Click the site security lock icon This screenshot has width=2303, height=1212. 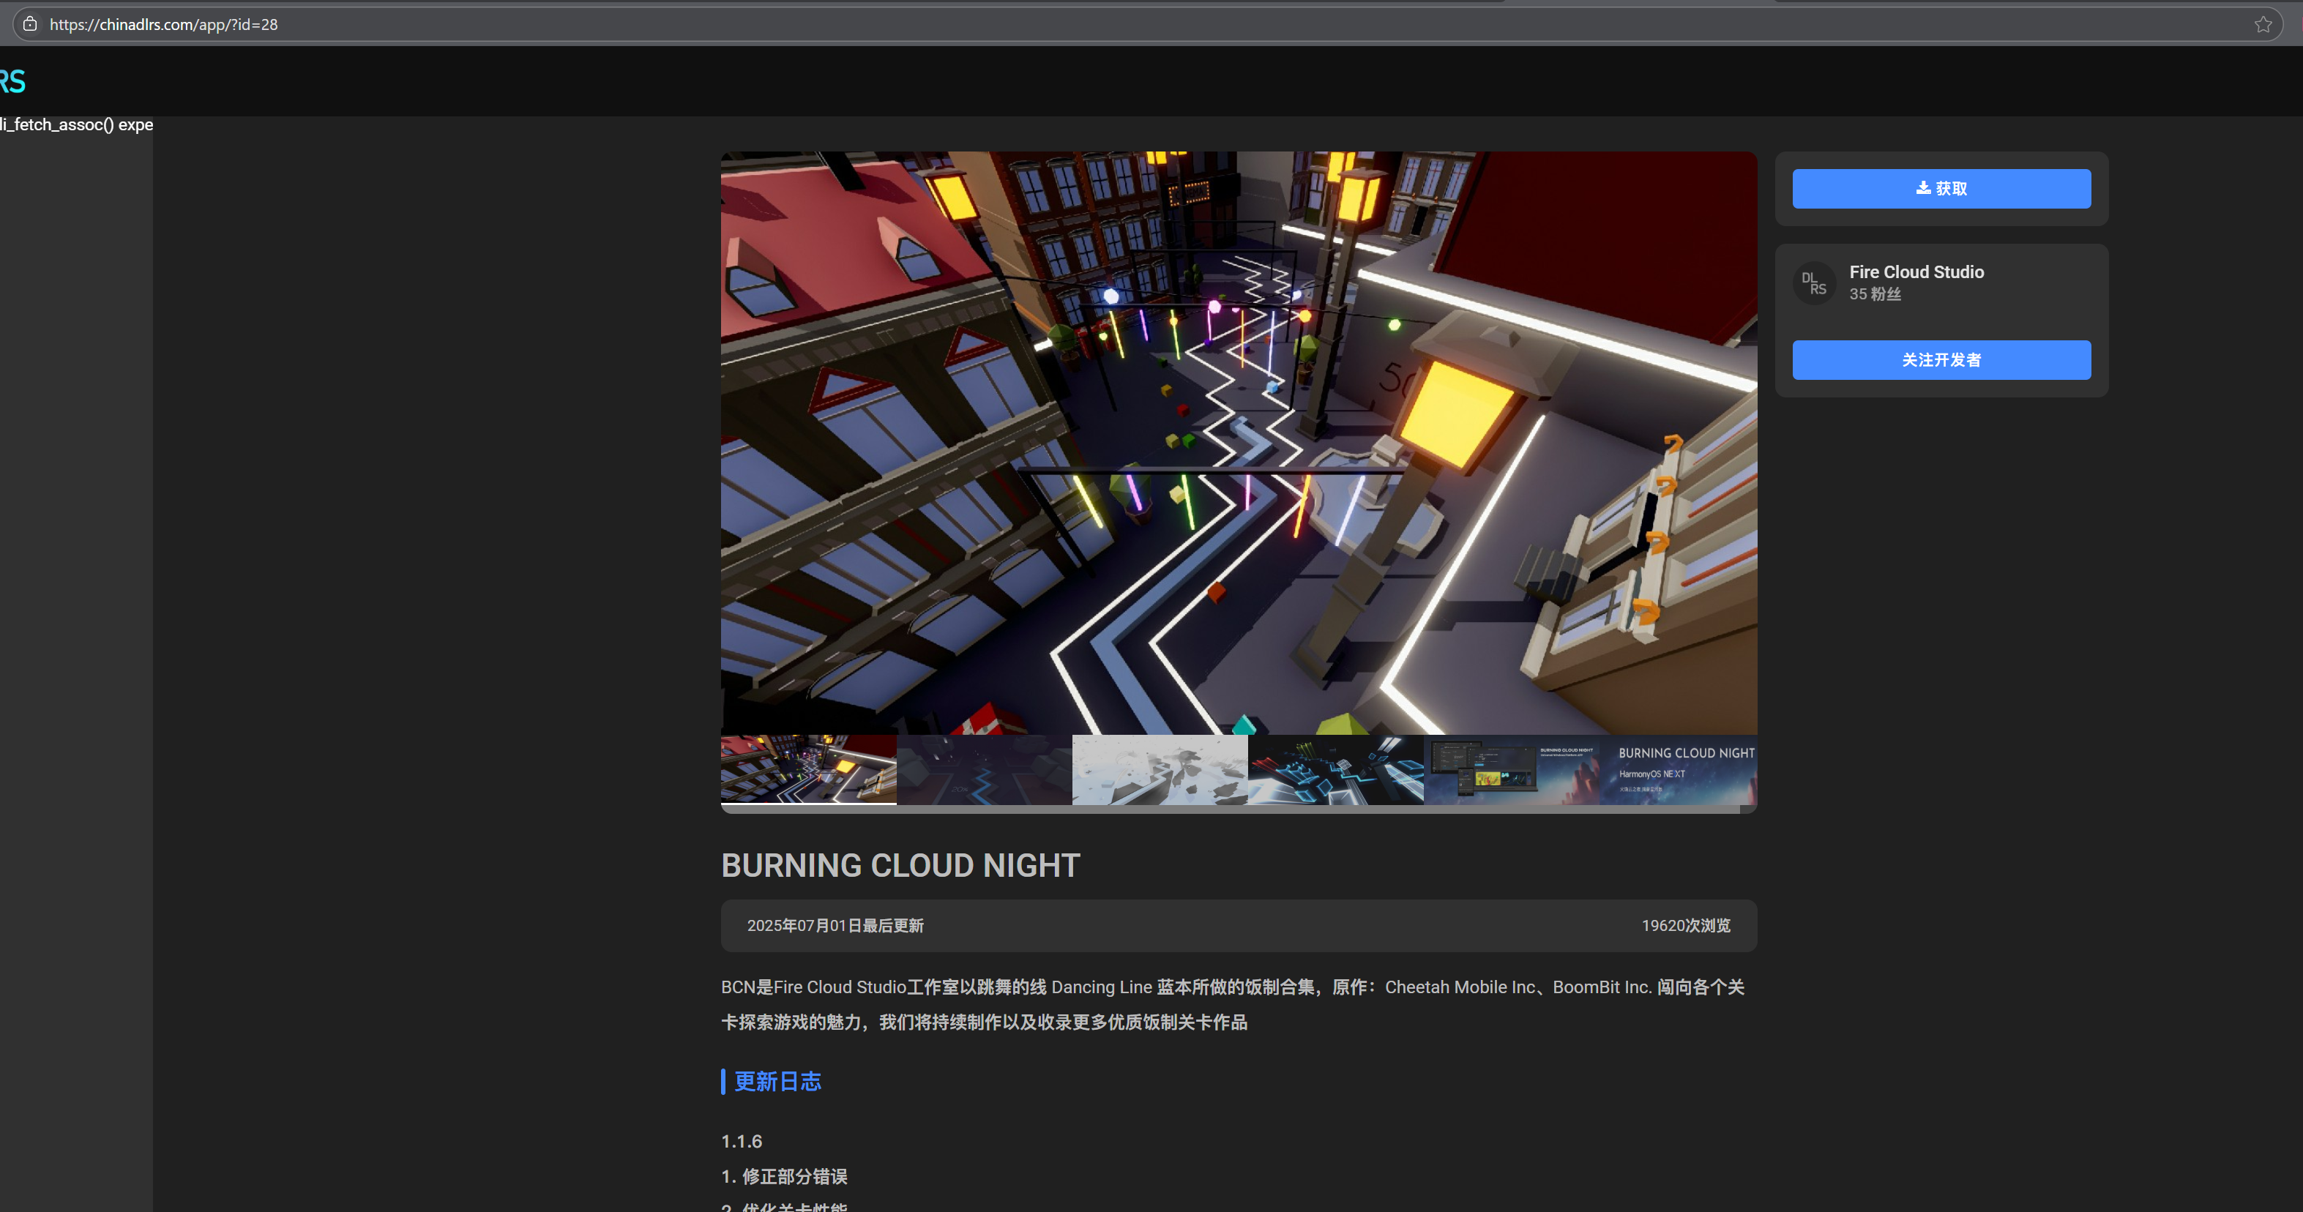29,24
